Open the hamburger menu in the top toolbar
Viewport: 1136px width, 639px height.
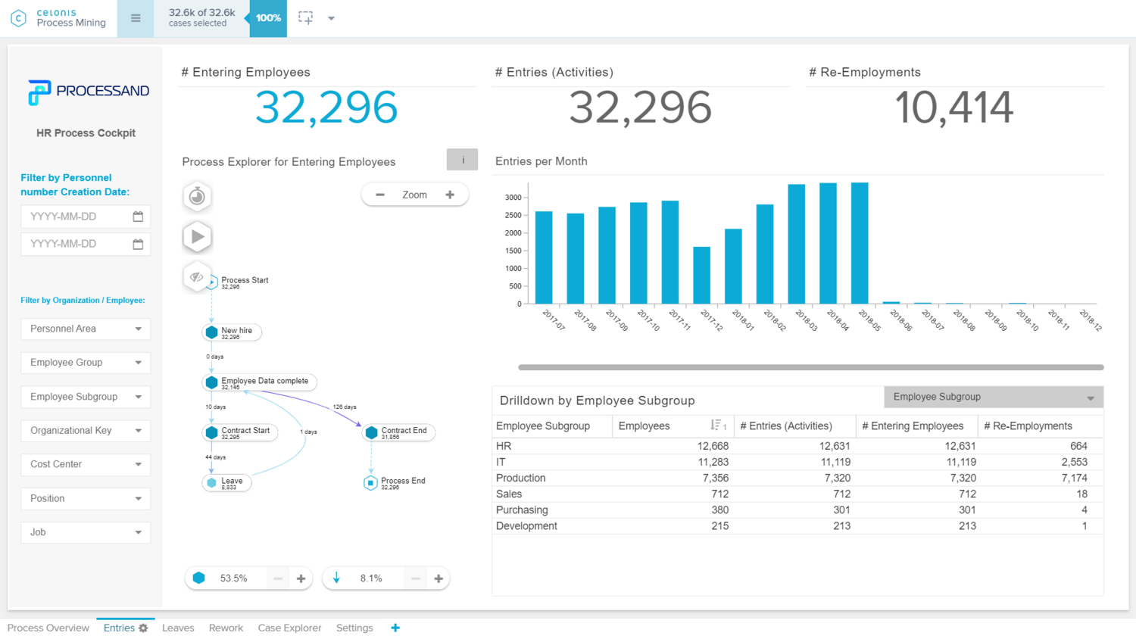[x=136, y=17]
